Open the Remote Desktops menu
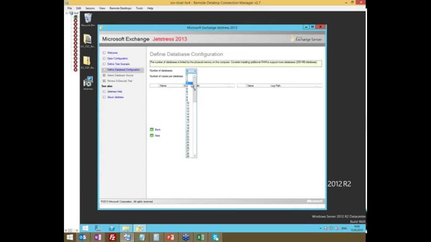Screen dimensions: 431x242 pyautogui.click(x=120, y=8)
